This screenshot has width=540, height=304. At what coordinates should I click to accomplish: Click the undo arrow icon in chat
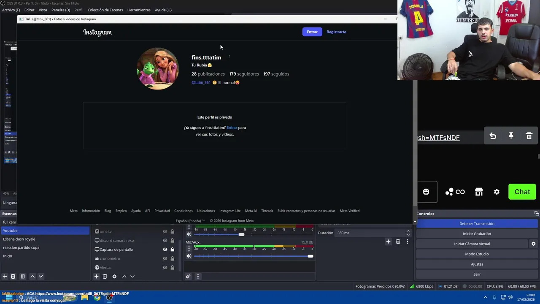pos(493,136)
